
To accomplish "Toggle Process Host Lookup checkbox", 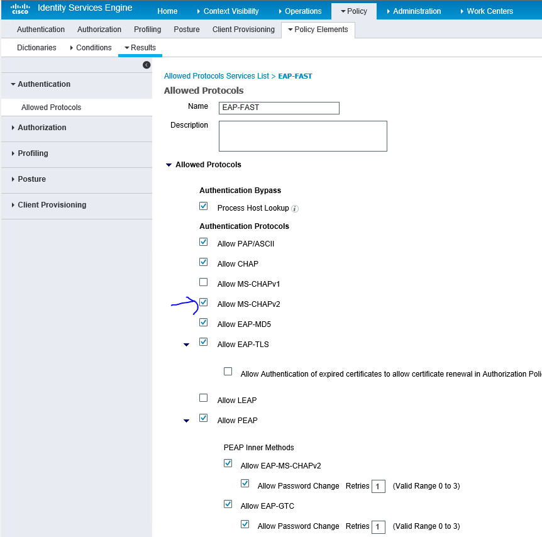I will pos(204,206).
